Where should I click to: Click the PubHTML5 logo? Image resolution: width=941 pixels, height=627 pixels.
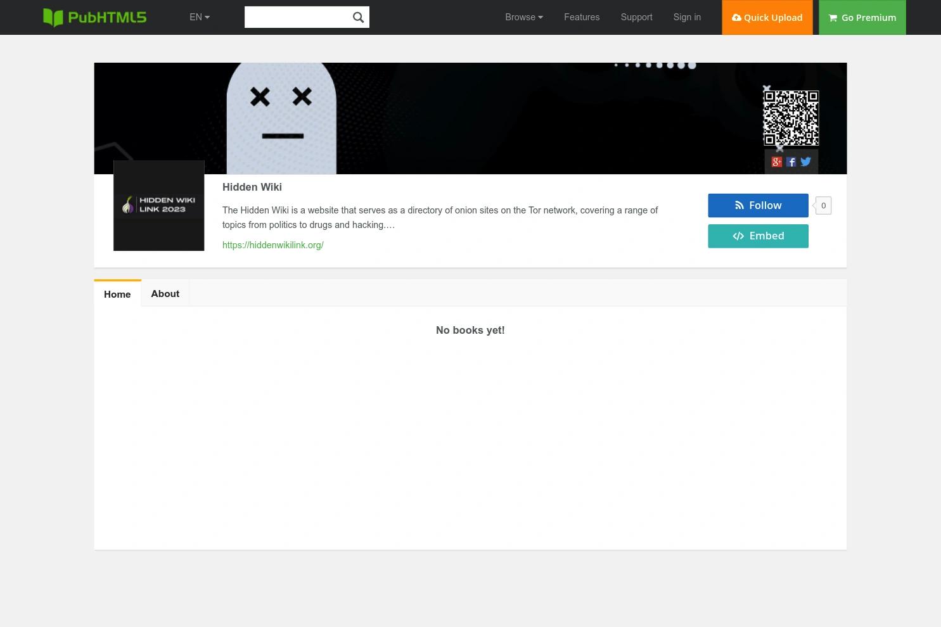coord(94,17)
